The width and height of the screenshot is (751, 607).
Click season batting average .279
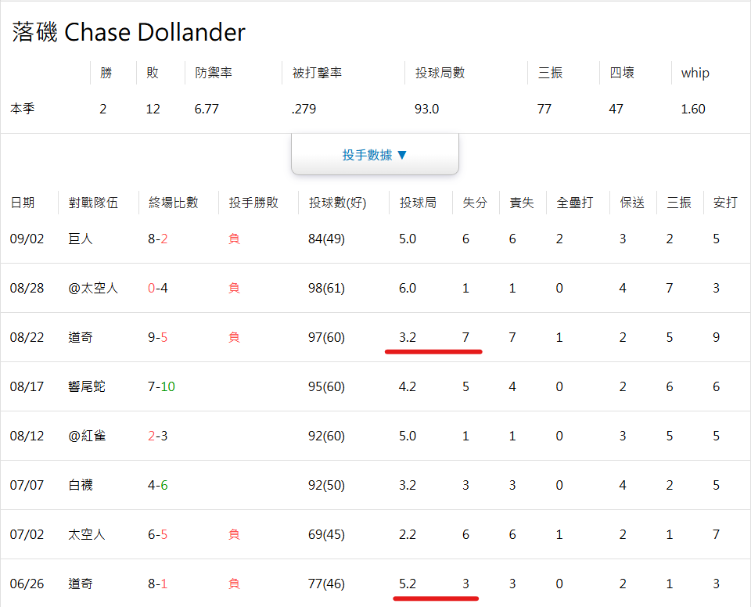304,109
